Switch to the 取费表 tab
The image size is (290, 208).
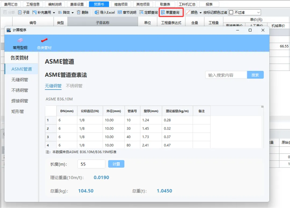point(165,4)
